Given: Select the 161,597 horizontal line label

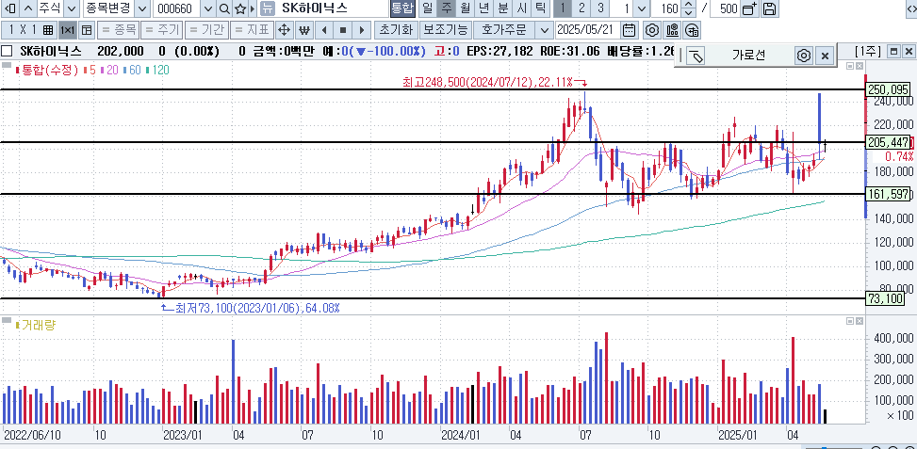Looking at the screenshot, I should [x=889, y=195].
